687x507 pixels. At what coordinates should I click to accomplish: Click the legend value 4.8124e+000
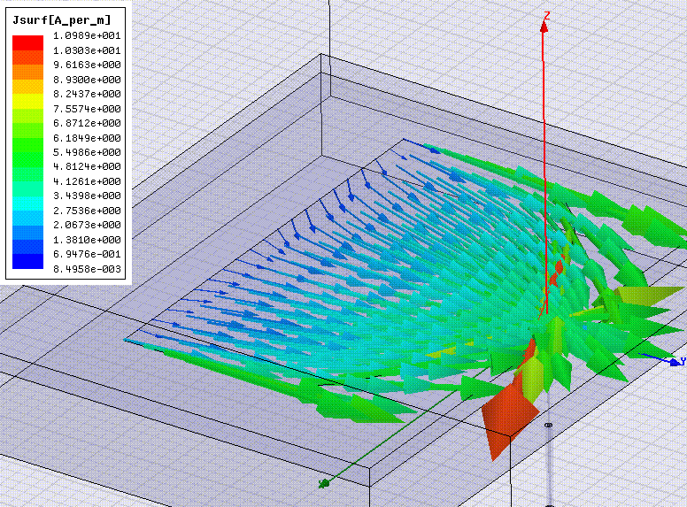click(87, 167)
